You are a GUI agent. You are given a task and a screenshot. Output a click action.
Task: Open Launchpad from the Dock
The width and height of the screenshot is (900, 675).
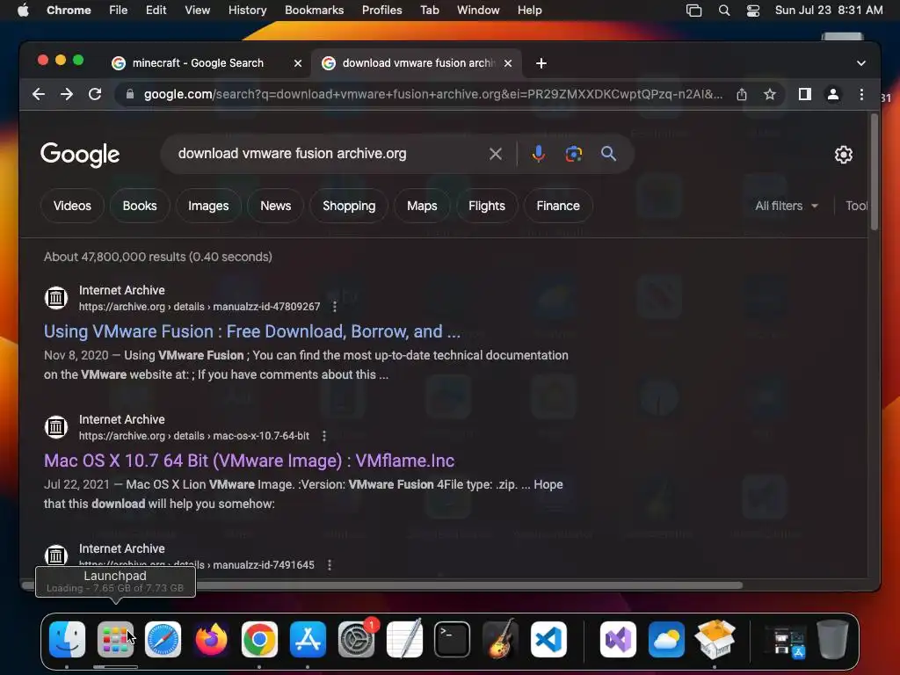(x=115, y=640)
